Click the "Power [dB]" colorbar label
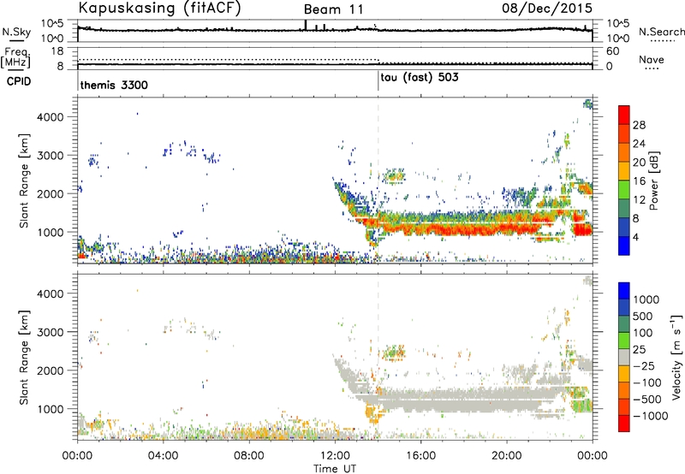 653,181
